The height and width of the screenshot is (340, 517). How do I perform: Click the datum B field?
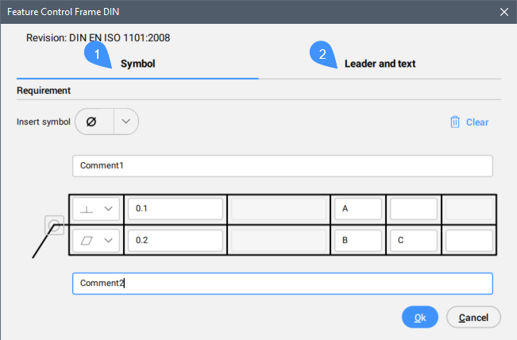pos(358,241)
